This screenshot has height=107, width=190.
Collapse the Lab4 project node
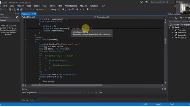[x=170, y=27]
